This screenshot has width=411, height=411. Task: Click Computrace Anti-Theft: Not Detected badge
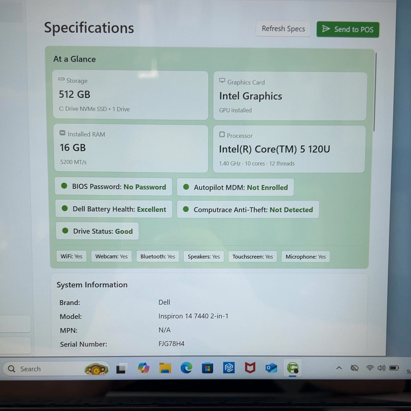pos(248,210)
